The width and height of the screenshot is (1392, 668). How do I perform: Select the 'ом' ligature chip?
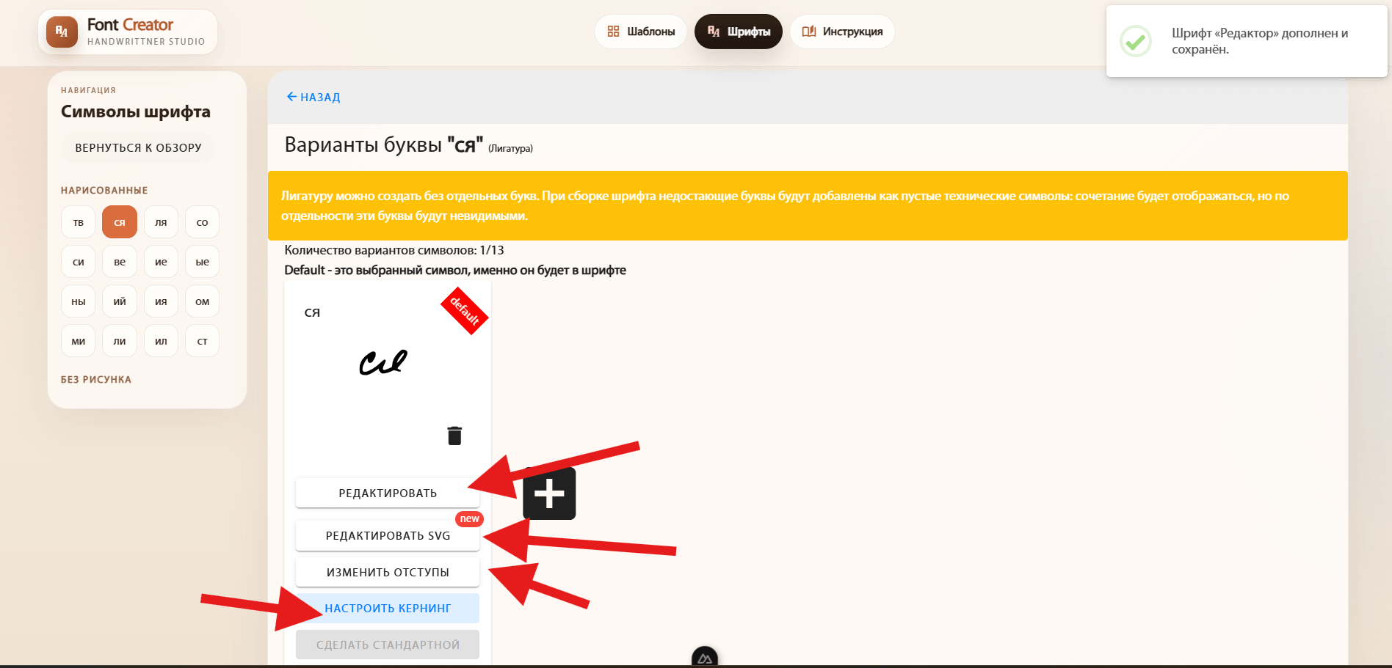point(203,301)
